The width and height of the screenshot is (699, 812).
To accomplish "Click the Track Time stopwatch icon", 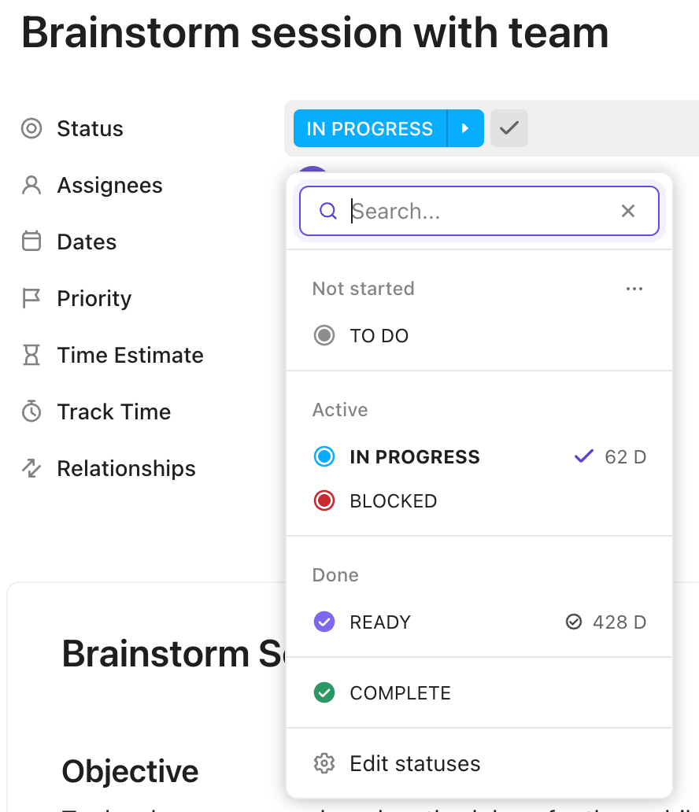I will click(x=31, y=412).
